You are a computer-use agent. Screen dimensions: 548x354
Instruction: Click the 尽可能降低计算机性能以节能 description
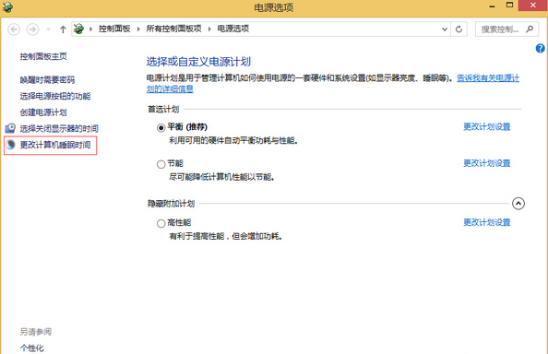tap(222, 177)
